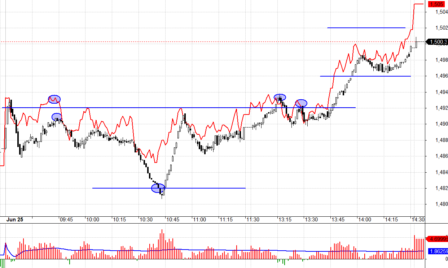Select the topmost-left ellipse on the red line
Screen dimensions: 448x268
point(54,99)
